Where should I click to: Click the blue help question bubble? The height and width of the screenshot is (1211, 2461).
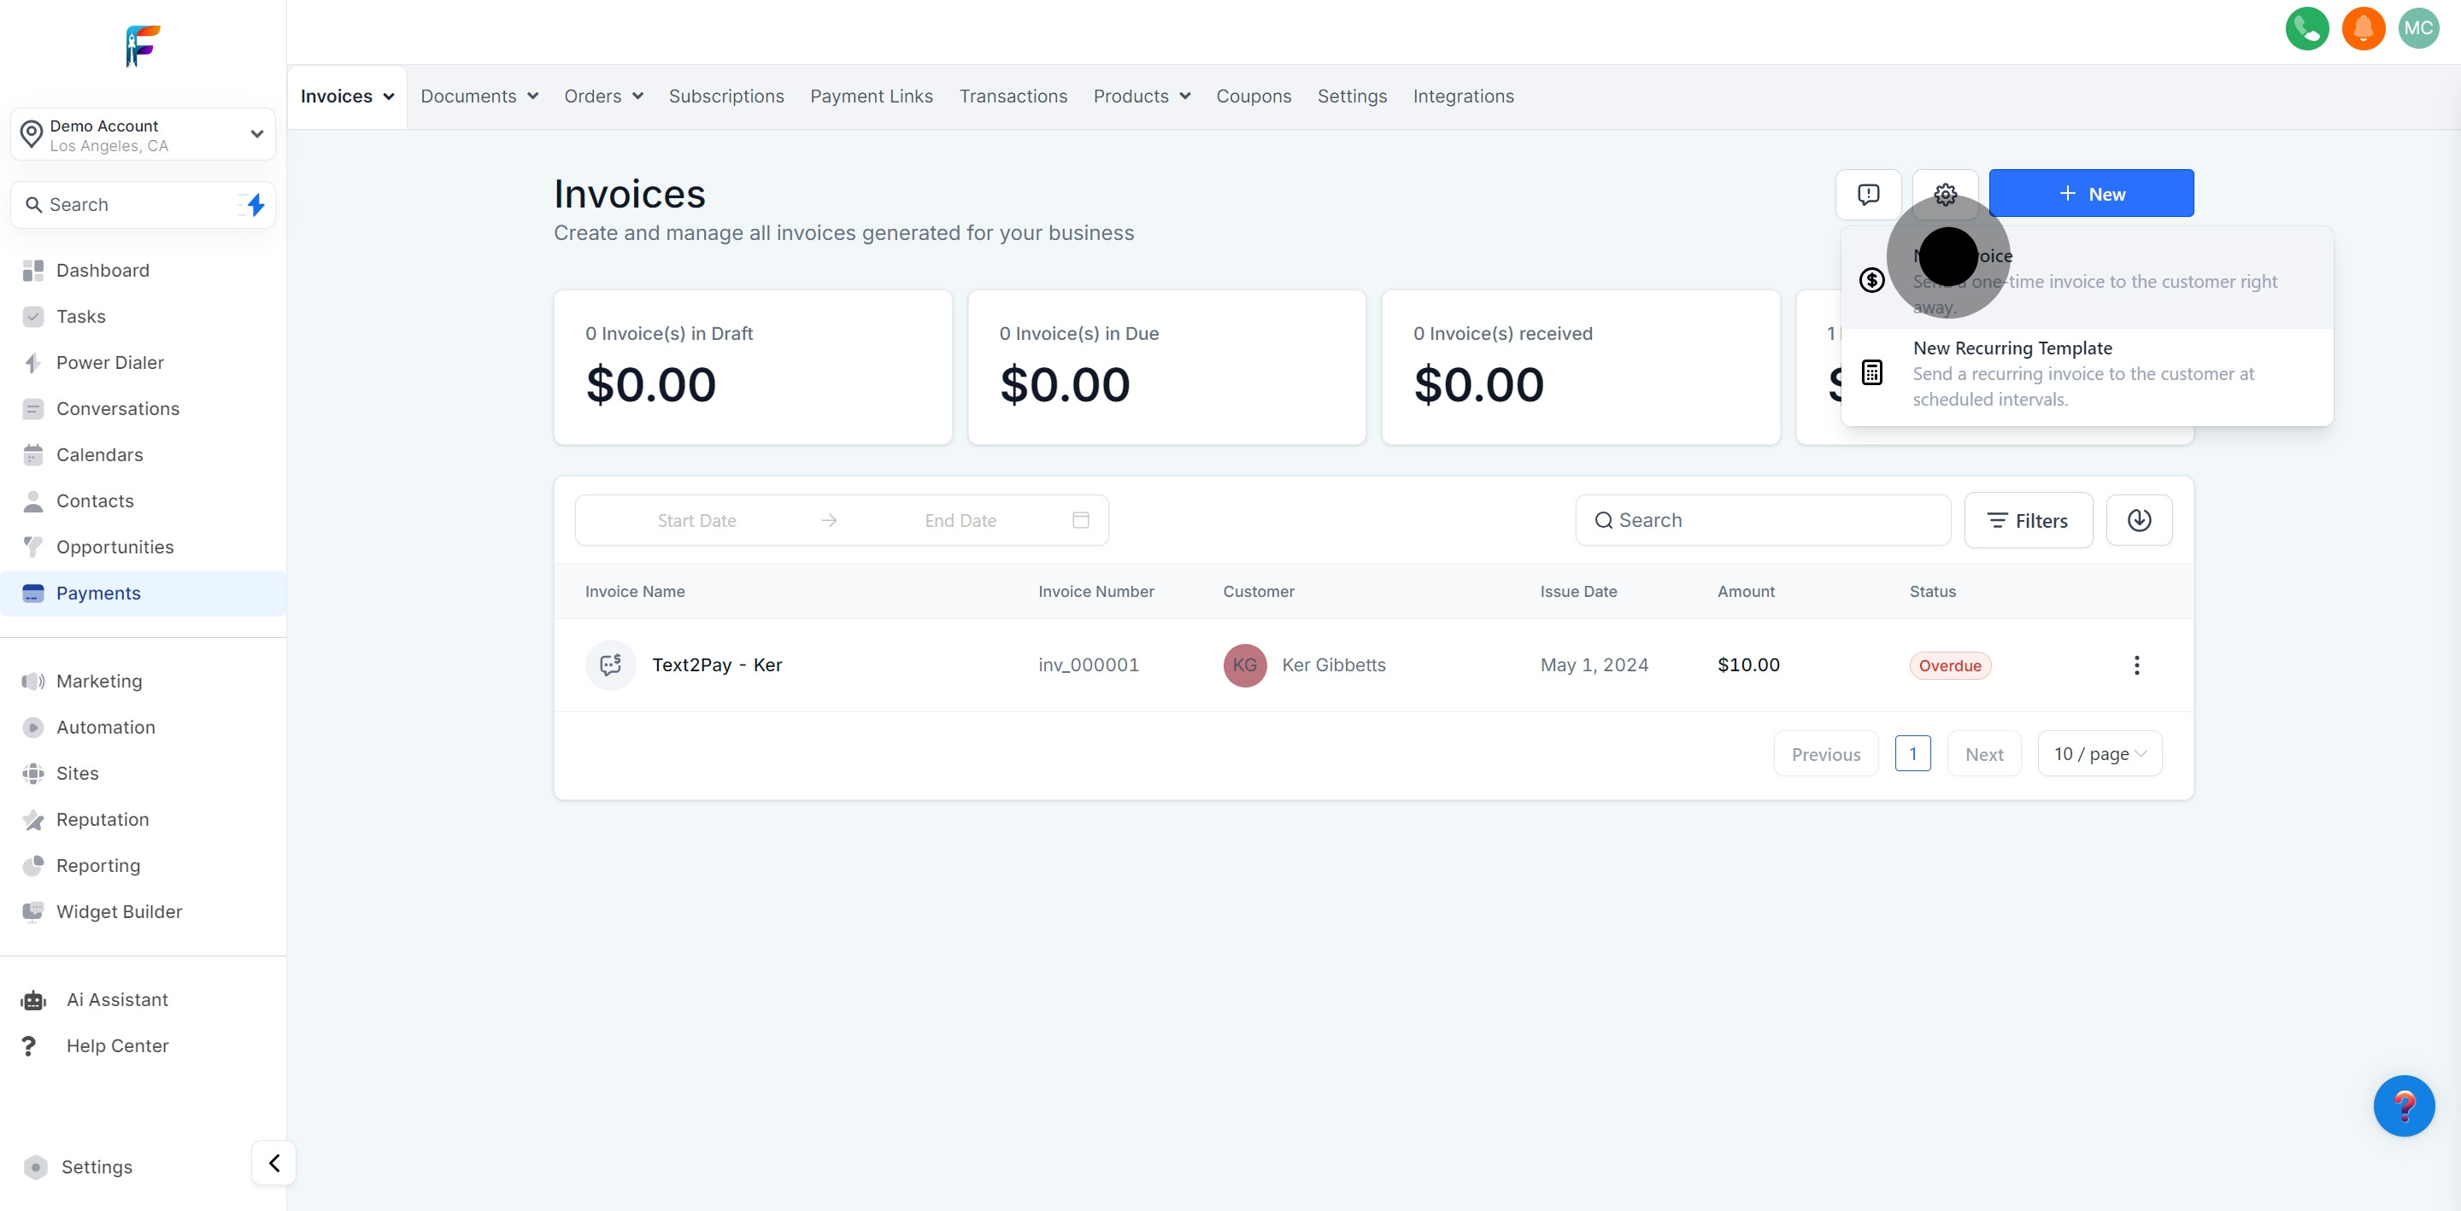2403,1106
